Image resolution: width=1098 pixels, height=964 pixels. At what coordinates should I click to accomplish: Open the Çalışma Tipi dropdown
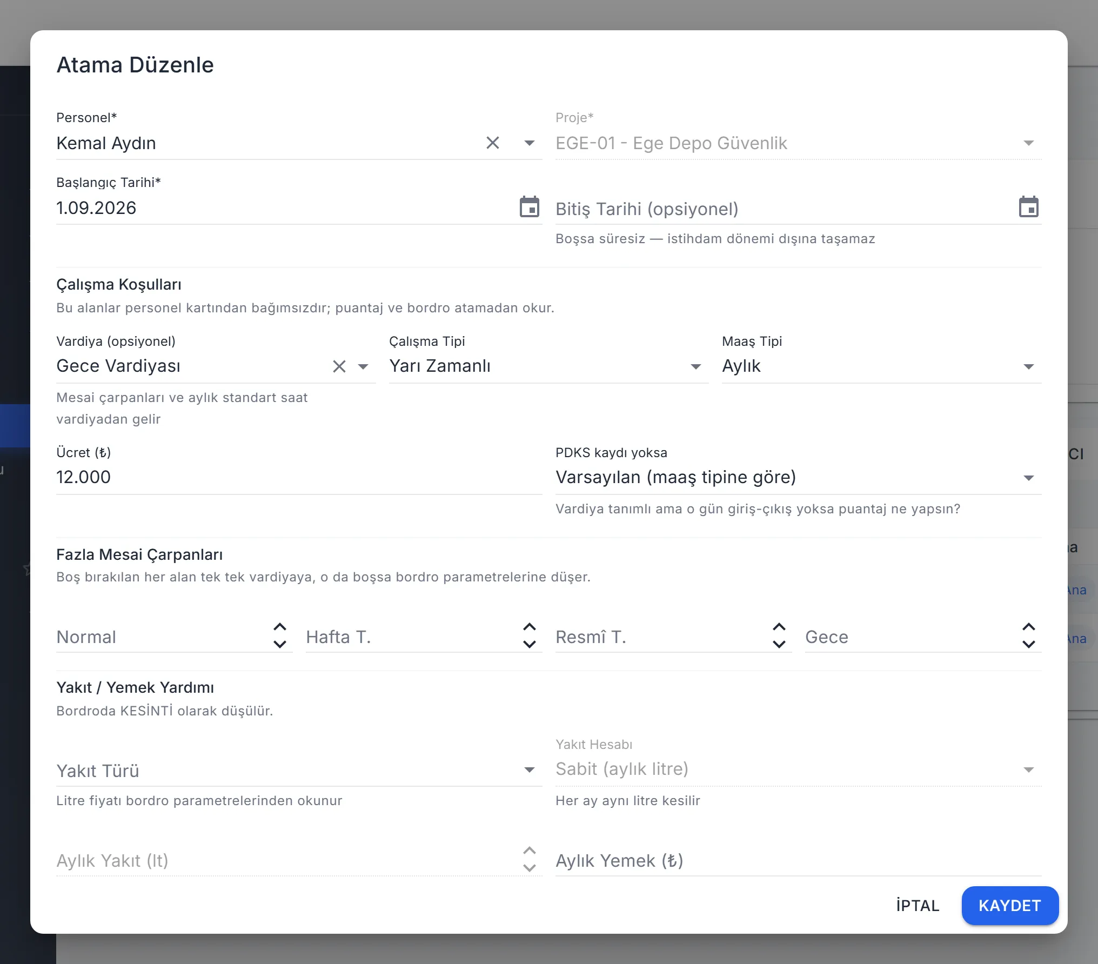(696, 366)
